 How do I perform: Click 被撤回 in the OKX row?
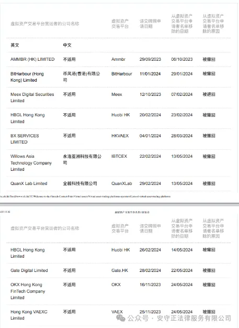209,285
